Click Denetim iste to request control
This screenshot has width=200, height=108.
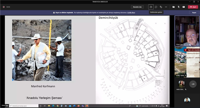point(137,7)
